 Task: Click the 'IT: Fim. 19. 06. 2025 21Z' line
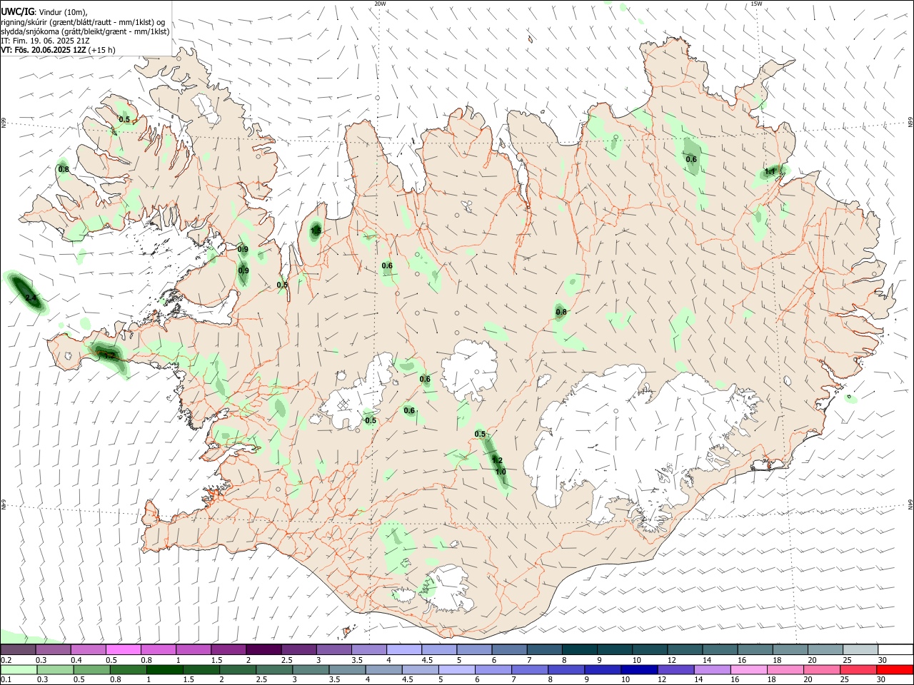[x=45, y=41]
